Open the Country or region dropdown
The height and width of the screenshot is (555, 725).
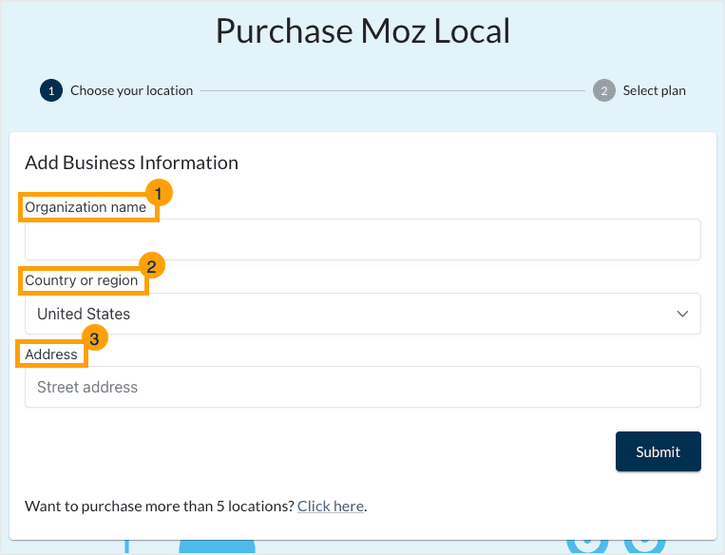362,314
